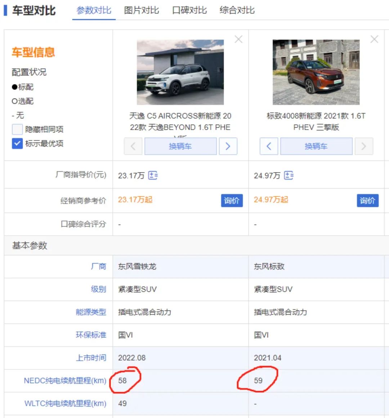Select the 2021.04 launch date cell

pos(317,358)
